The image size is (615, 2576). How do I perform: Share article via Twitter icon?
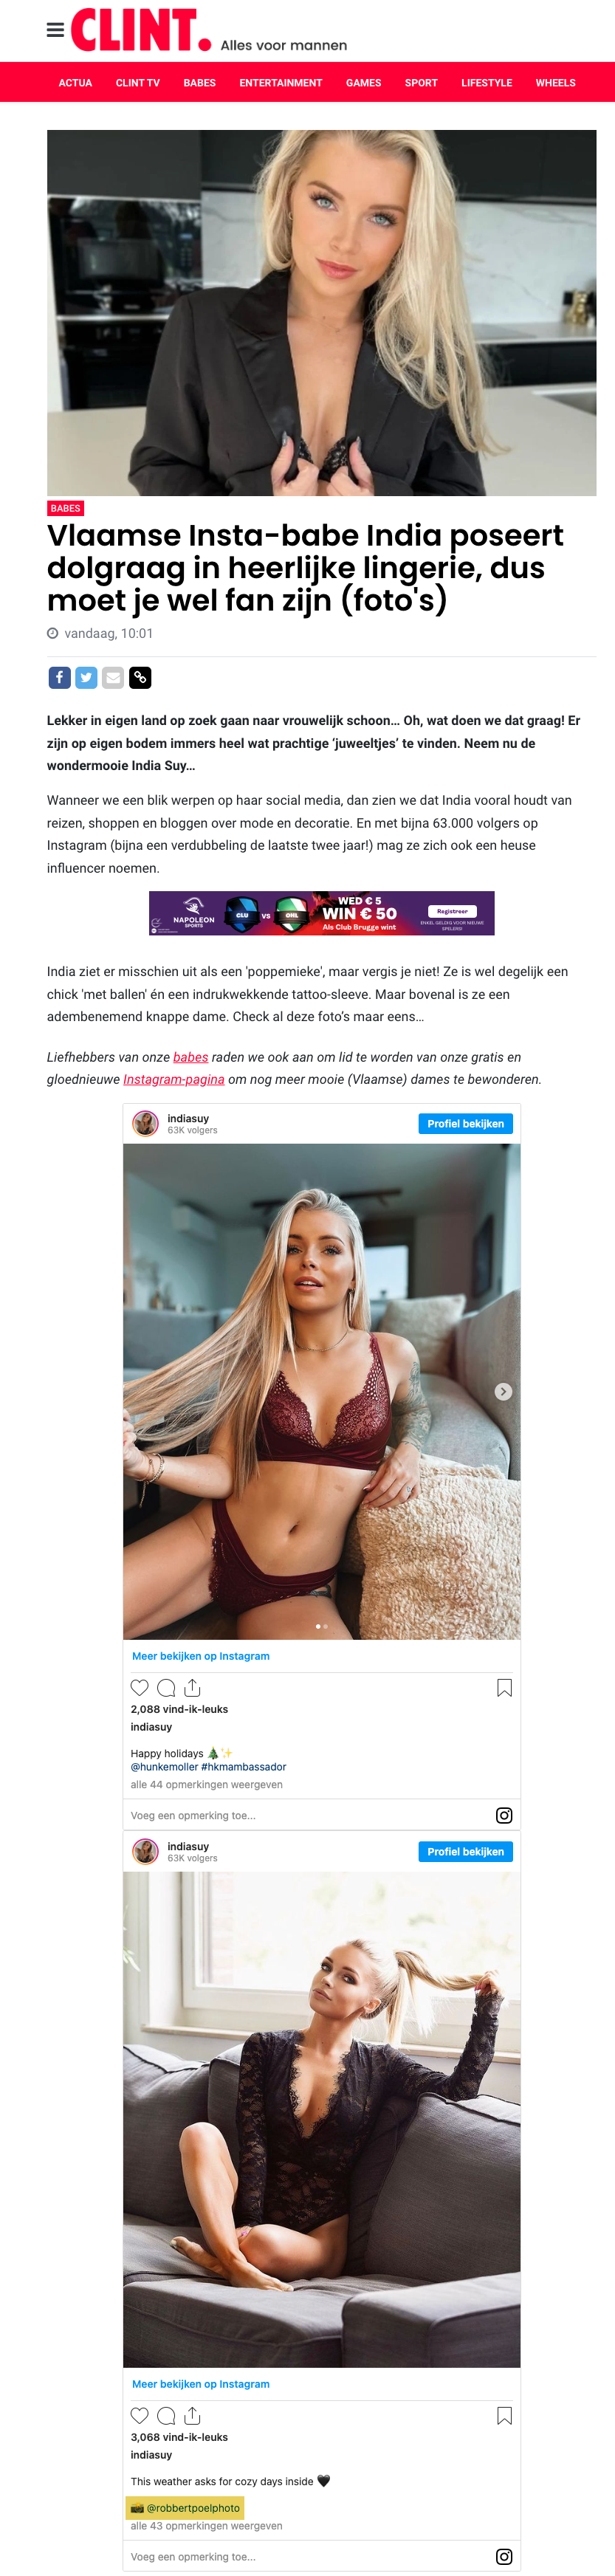(x=87, y=678)
